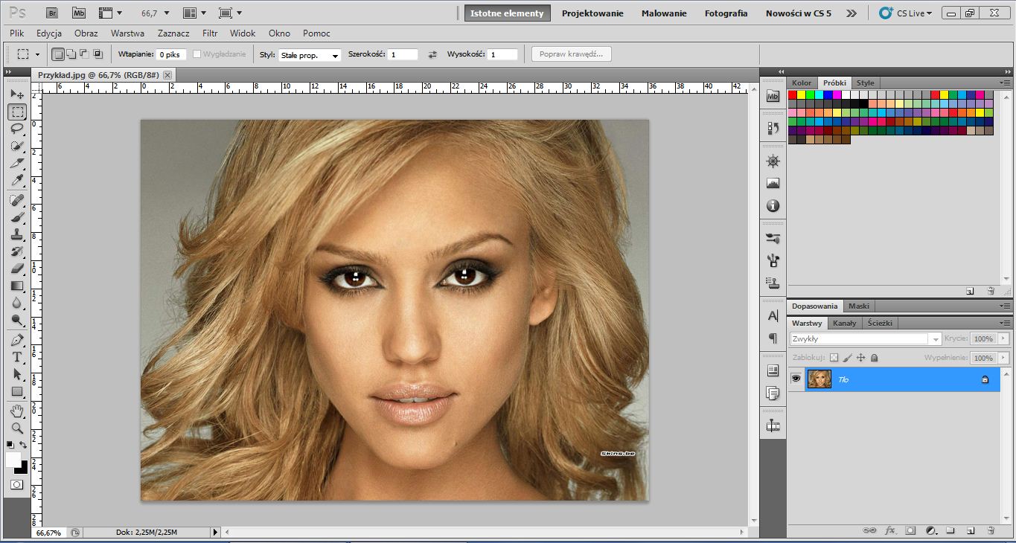This screenshot has width=1016, height=543.
Task: Select the Clone Stamp tool
Action: [x=17, y=234]
